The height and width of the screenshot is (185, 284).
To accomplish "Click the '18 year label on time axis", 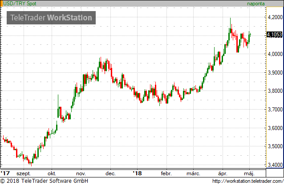I will click(137, 173).
